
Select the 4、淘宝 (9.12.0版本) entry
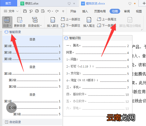click(x=97, y=80)
